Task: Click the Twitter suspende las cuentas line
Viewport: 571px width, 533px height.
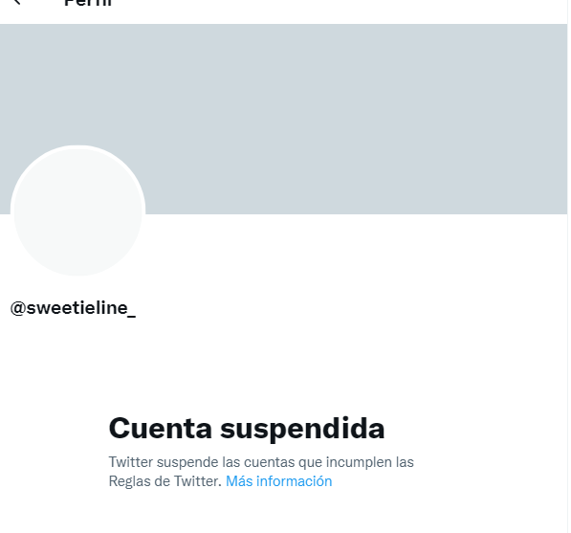Action: tap(261, 462)
